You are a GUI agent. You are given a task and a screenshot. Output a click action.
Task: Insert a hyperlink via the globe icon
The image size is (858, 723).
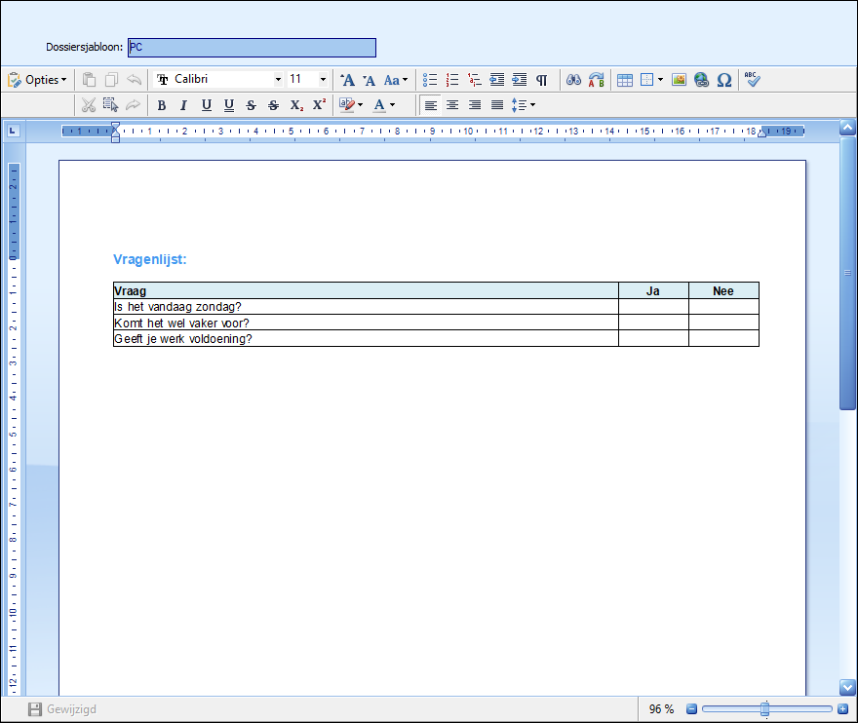pos(701,80)
